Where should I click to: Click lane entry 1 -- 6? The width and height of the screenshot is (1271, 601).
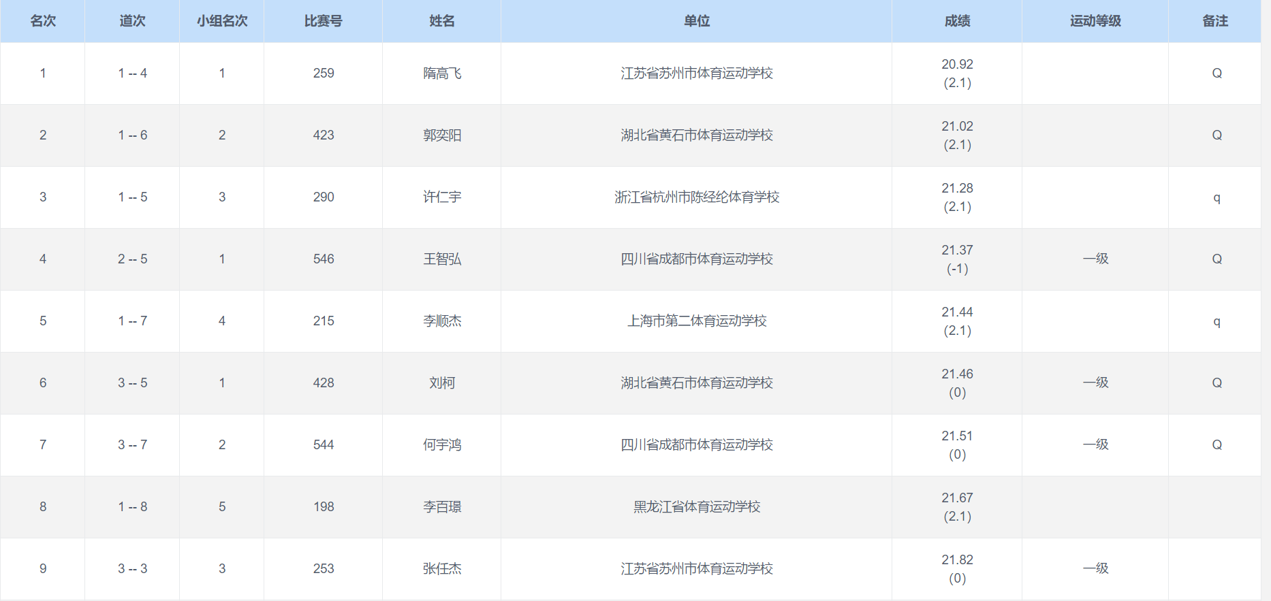pyautogui.click(x=132, y=135)
